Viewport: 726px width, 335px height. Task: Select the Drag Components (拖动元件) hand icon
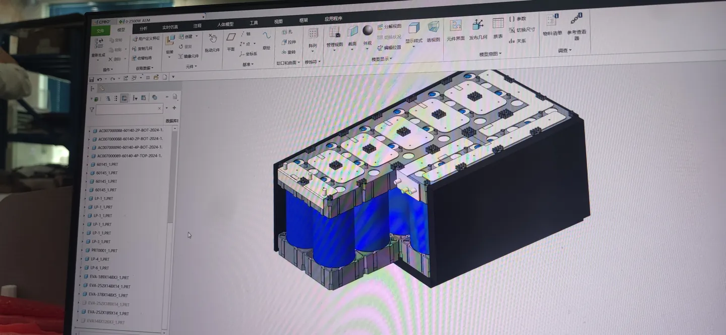(212, 39)
